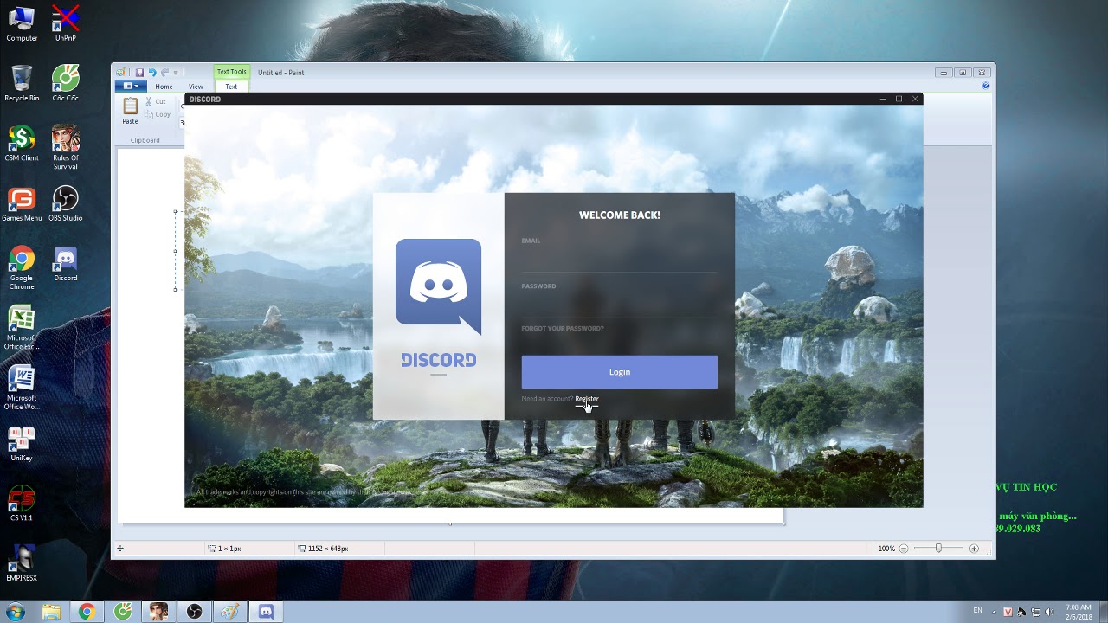Select the Games Menu desktop icon

coord(22,203)
